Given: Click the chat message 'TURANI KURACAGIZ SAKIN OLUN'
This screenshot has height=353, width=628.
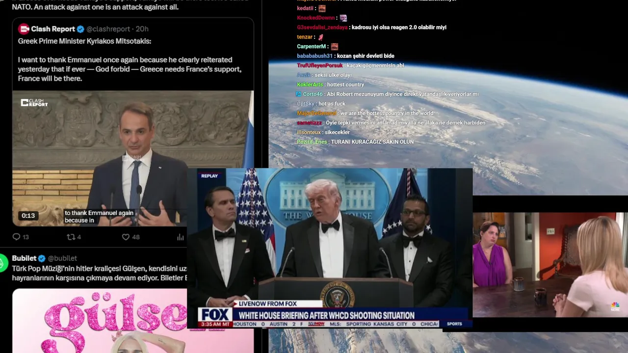Looking at the screenshot, I should [x=372, y=142].
